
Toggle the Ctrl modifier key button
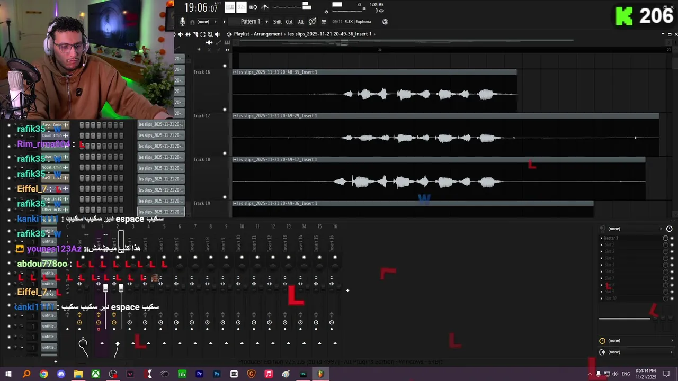[289, 22]
